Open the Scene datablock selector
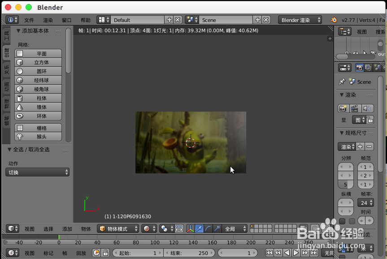Screen dimensions: 387x259 192,20
